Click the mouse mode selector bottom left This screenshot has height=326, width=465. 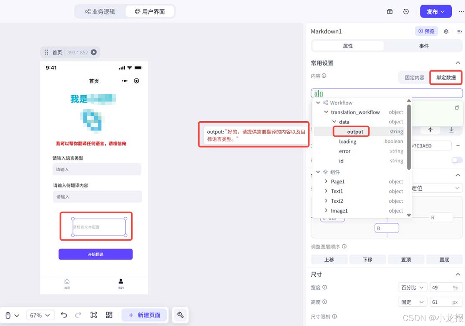pos(11,315)
